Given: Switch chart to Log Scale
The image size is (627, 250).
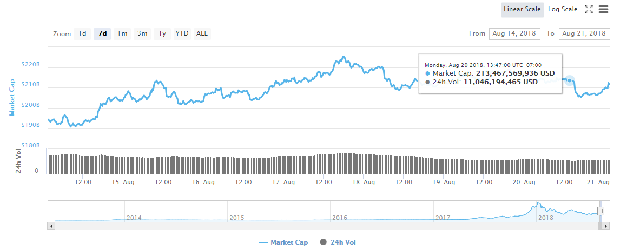Looking at the screenshot, I should click(x=563, y=9).
